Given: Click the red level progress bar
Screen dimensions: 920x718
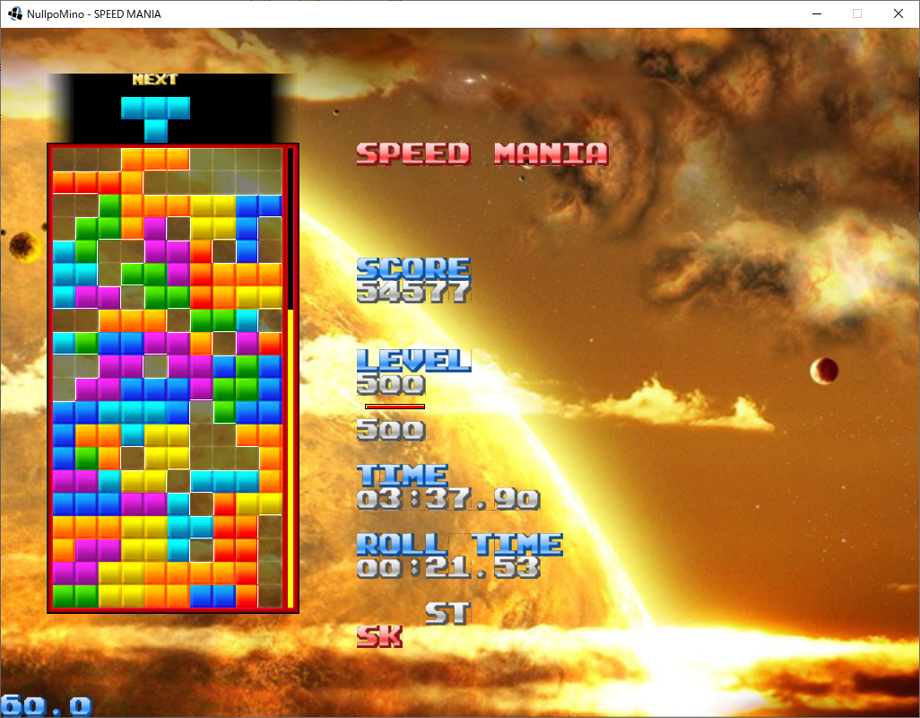Looking at the screenshot, I should 395,407.
